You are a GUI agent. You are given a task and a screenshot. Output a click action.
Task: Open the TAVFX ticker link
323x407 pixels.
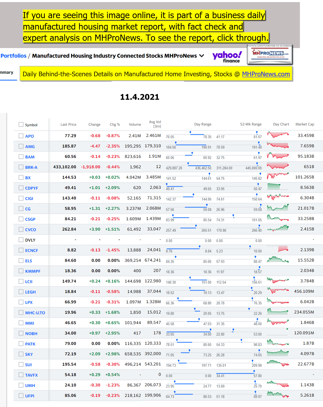(x=31, y=375)
